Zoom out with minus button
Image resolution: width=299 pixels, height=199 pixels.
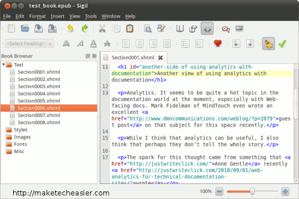click(219, 191)
